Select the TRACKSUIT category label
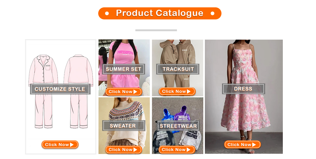 click(x=178, y=69)
